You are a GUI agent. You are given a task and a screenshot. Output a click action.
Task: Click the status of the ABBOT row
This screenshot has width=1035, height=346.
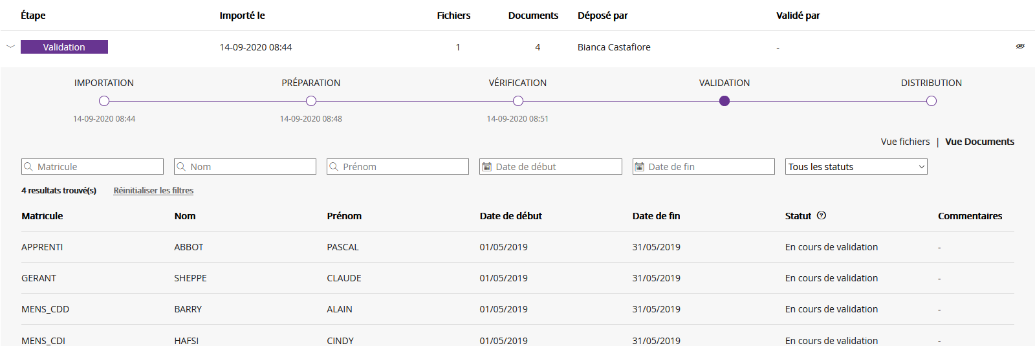832,247
